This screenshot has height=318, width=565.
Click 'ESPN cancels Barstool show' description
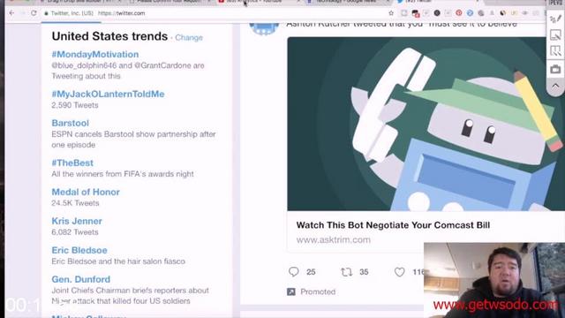[x=133, y=140]
